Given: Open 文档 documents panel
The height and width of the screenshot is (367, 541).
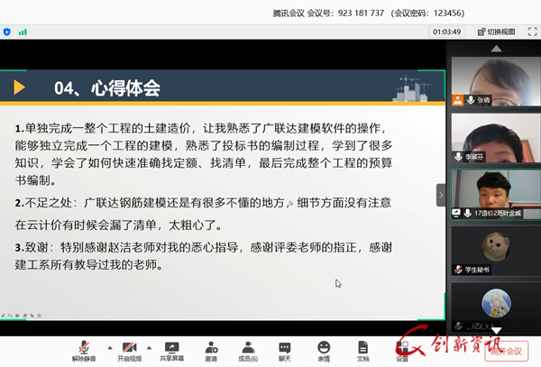Looking at the screenshot, I should (363, 351).
